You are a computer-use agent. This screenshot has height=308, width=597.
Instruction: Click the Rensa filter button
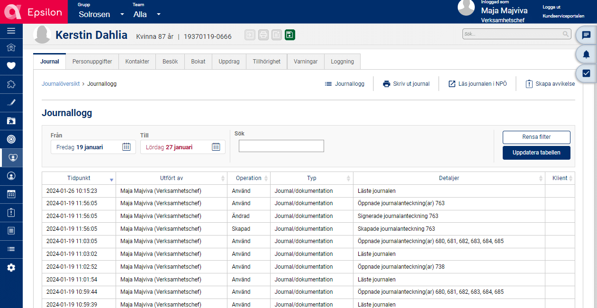point(536,137)
